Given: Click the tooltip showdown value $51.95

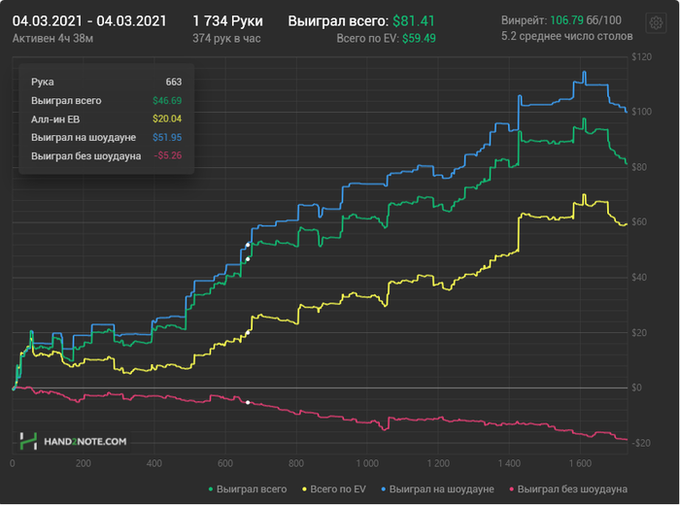Looking at the screenshot, I should point(167,137).
